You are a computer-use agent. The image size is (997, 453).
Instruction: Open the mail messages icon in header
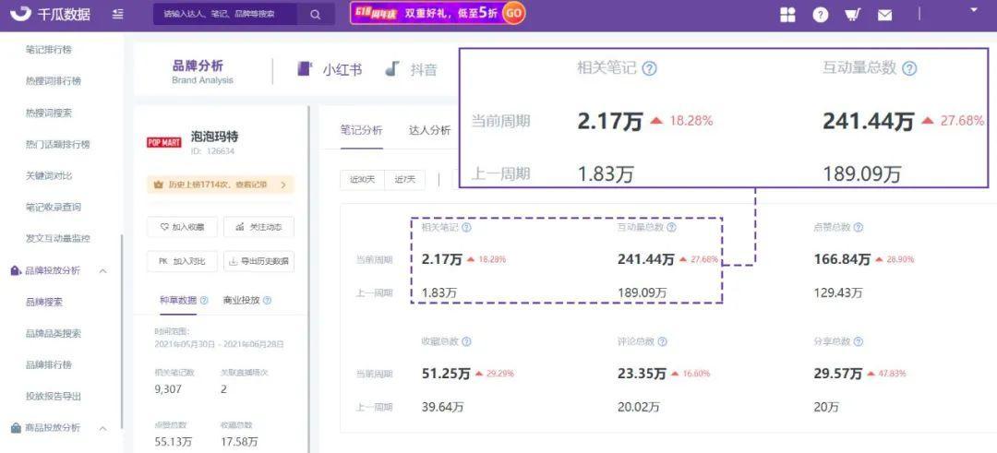[884, 16]
